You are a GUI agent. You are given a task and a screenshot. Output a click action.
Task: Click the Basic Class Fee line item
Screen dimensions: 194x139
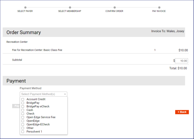pos(37,50)
